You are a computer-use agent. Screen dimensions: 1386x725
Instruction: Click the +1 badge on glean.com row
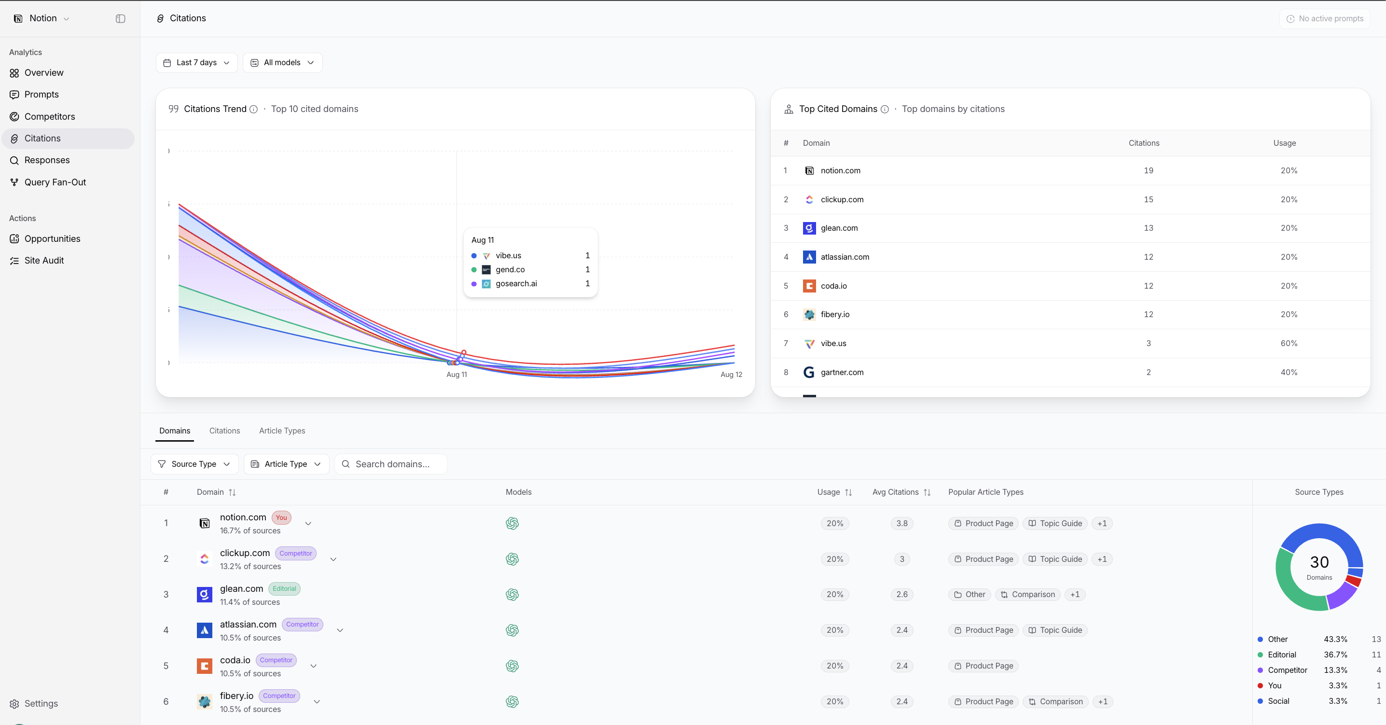[1074, 594]
